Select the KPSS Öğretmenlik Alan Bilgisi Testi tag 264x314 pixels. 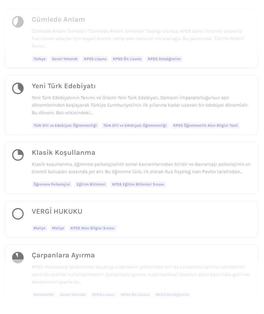point(205,126)
